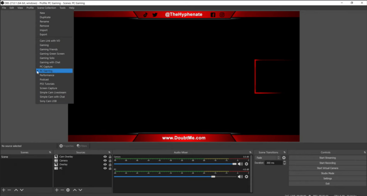Hide the PC source
Viewport: 367px width, 196px height.
click(x=105, y=168)
